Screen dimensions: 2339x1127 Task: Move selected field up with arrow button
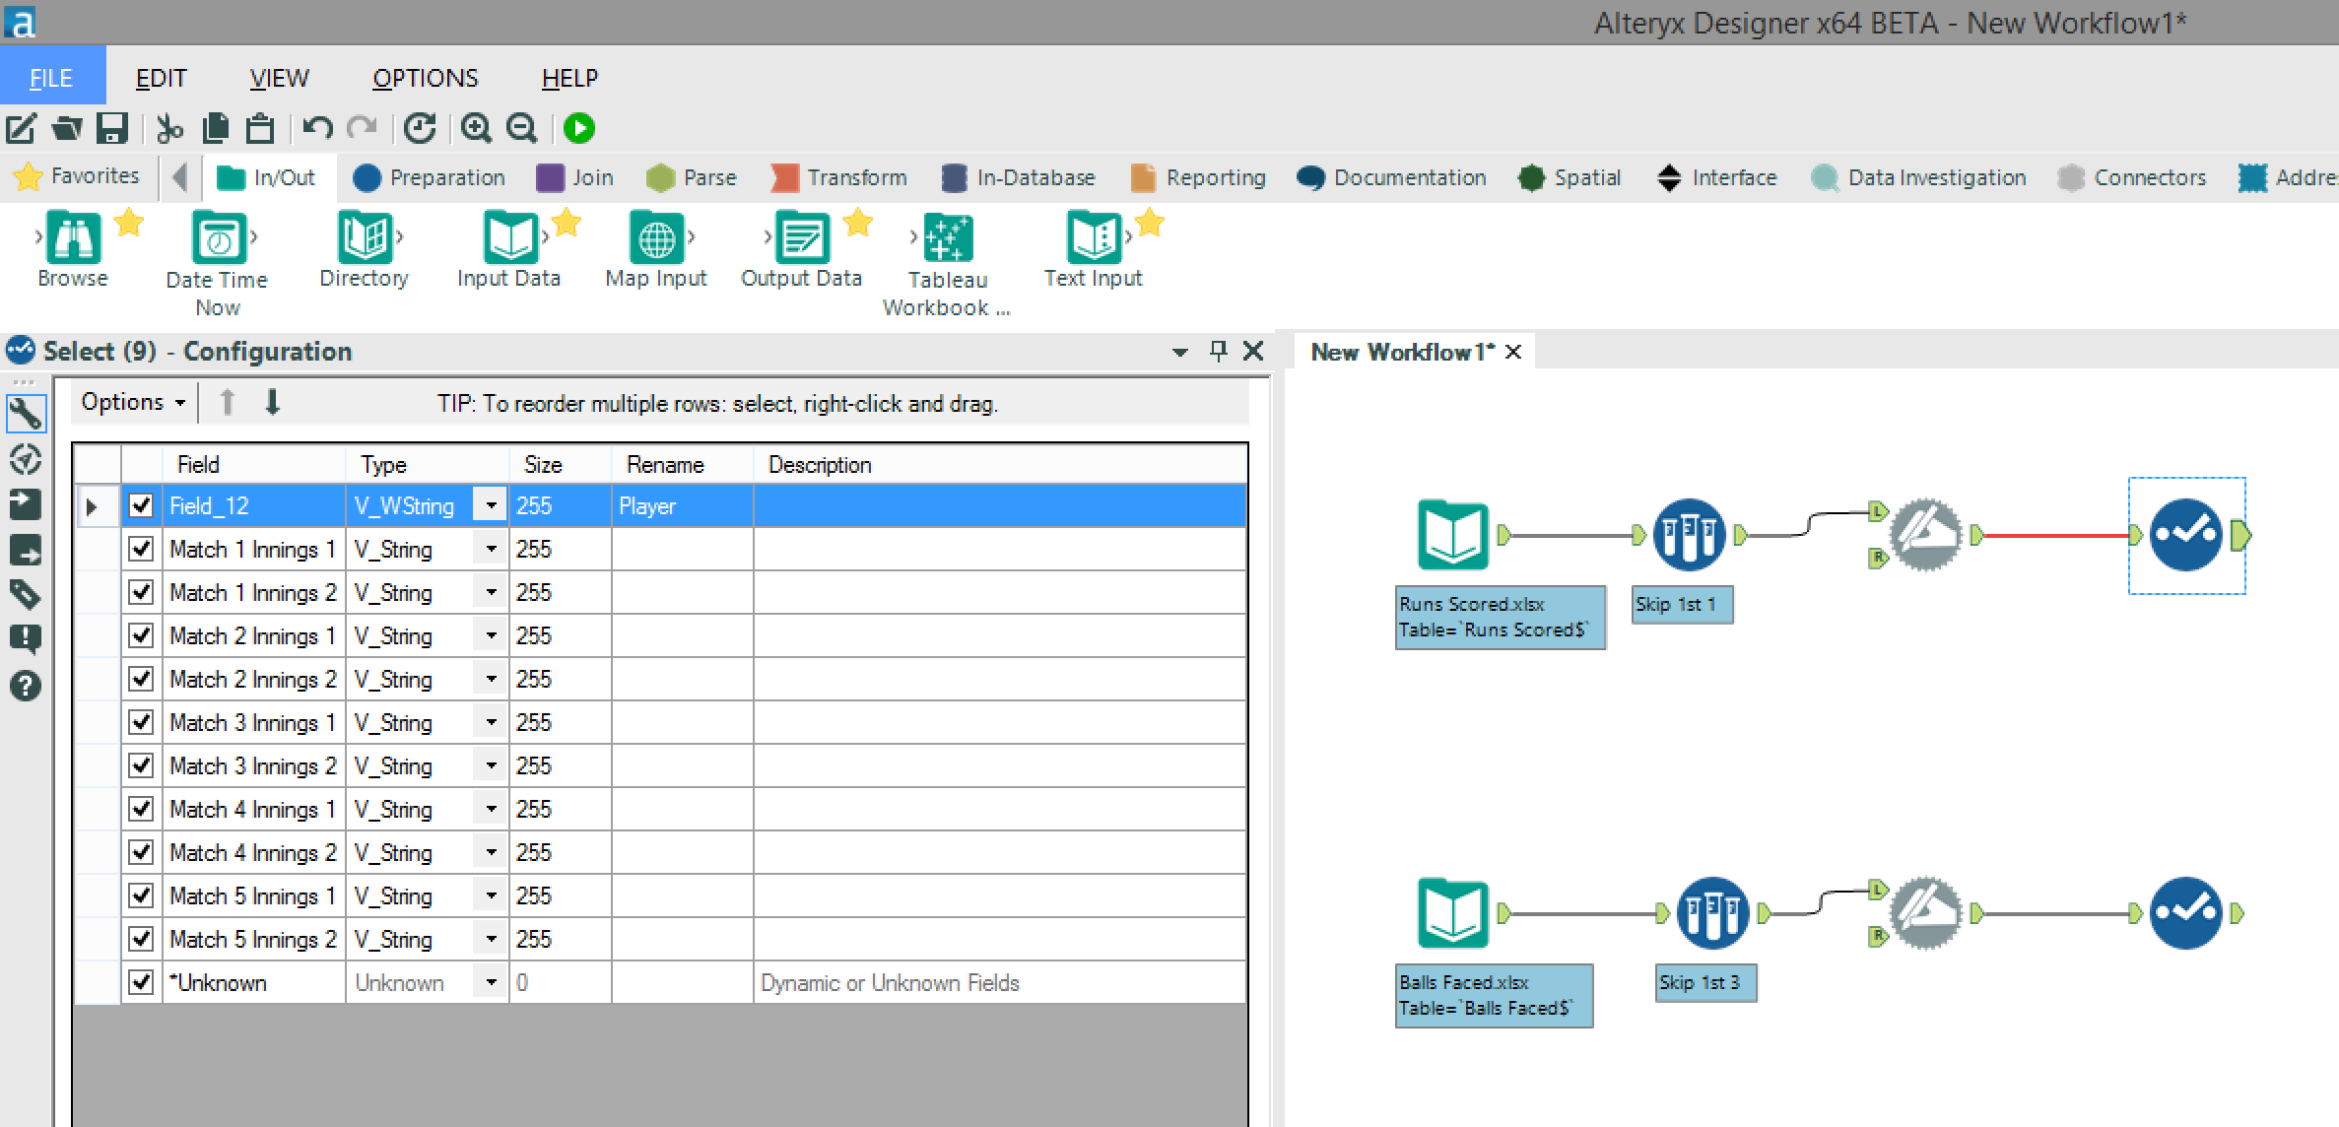click(228, 402)
